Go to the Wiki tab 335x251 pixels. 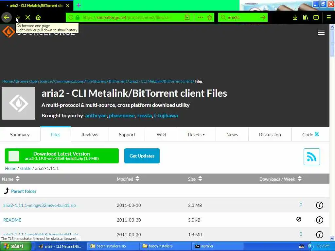click(161, 135)
